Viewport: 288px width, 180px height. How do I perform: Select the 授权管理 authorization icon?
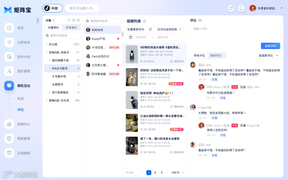[9, 71]
